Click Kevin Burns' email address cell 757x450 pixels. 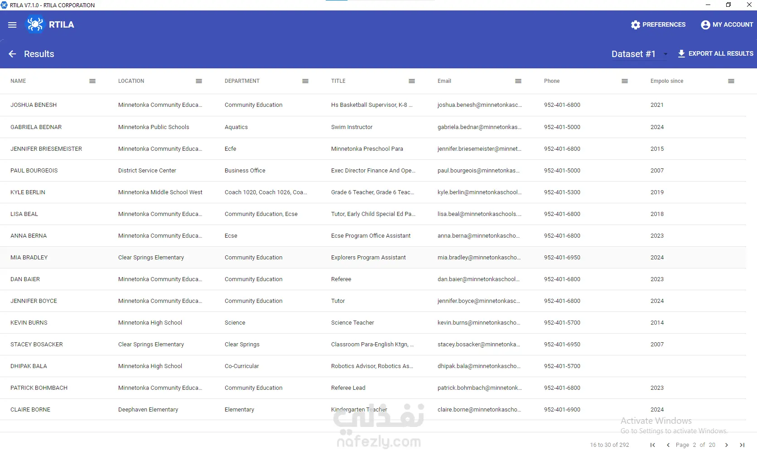(479, 323)
